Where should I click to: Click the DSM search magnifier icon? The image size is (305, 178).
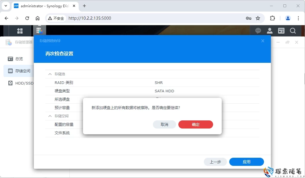click(x=293, y=31)
